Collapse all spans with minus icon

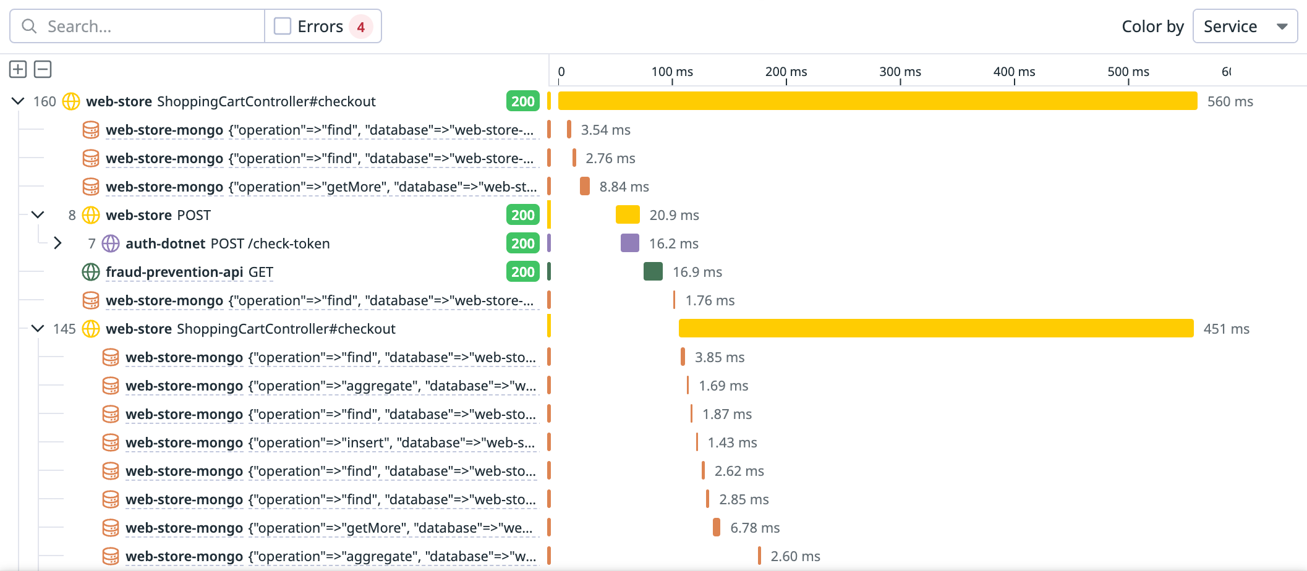(43, 69)
